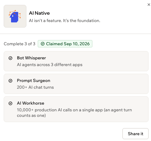Select the Prompt Surgeon title
151x141 pixels.
click(33, 80)
